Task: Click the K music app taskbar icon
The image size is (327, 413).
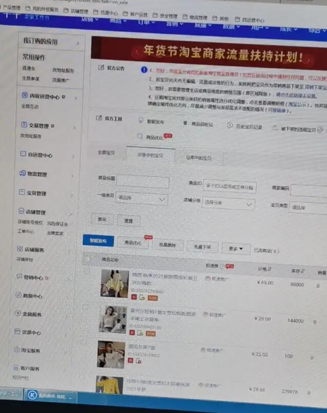Action: [x=32, y=395]
